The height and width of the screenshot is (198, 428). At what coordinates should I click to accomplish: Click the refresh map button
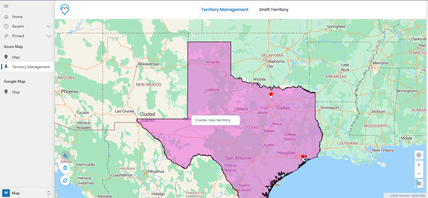(65, 180)
